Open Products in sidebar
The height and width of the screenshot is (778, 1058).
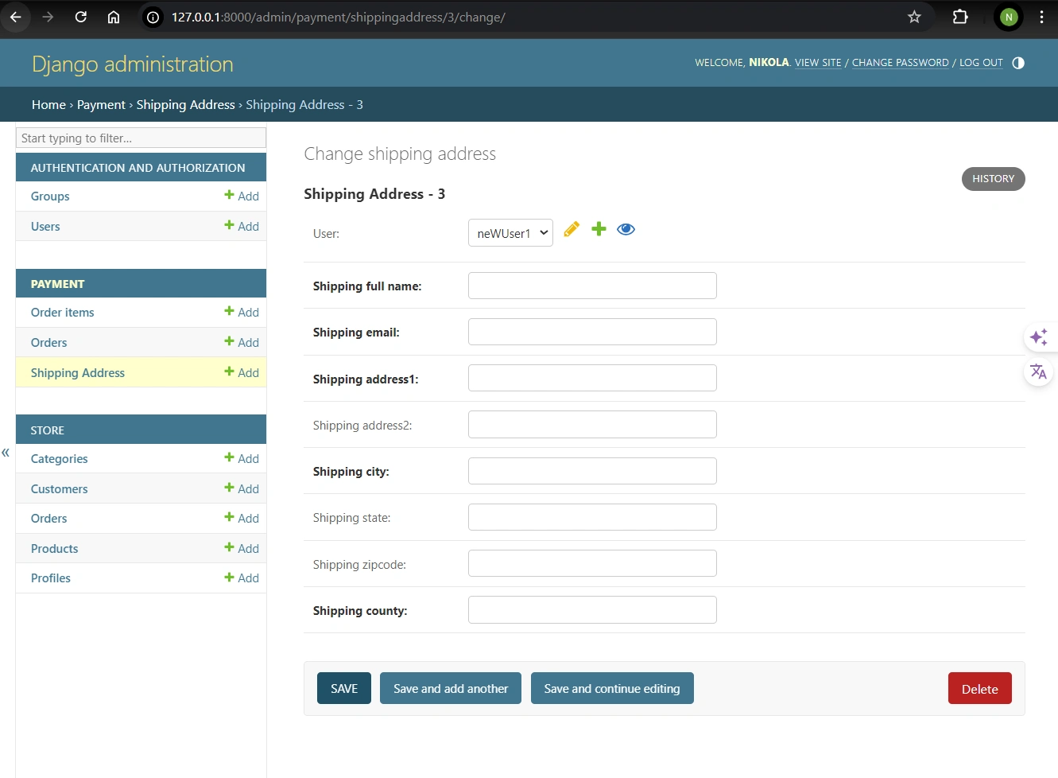(x=55, y=548)
